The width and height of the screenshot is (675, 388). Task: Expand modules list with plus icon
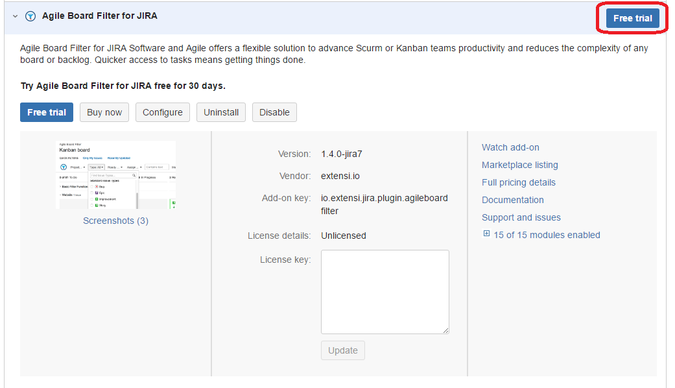point(486,234)
